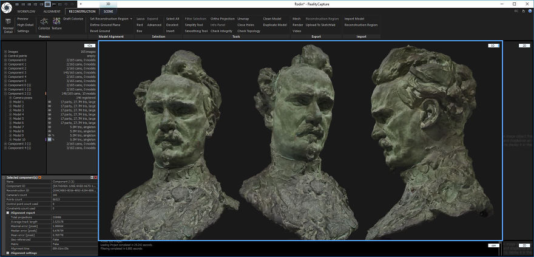Click the Normal Detail reconstruction icon
Viewport: 534px width, 257px height.
(x=8, y=22)
